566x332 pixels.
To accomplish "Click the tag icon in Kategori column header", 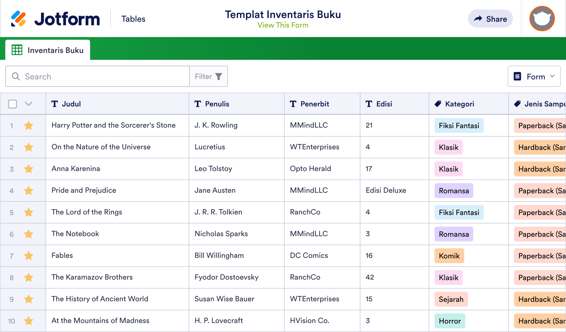I will pyautogui.click(x=438, y=104).
